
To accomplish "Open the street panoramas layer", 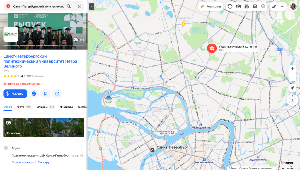I will [x=238, y=6].
